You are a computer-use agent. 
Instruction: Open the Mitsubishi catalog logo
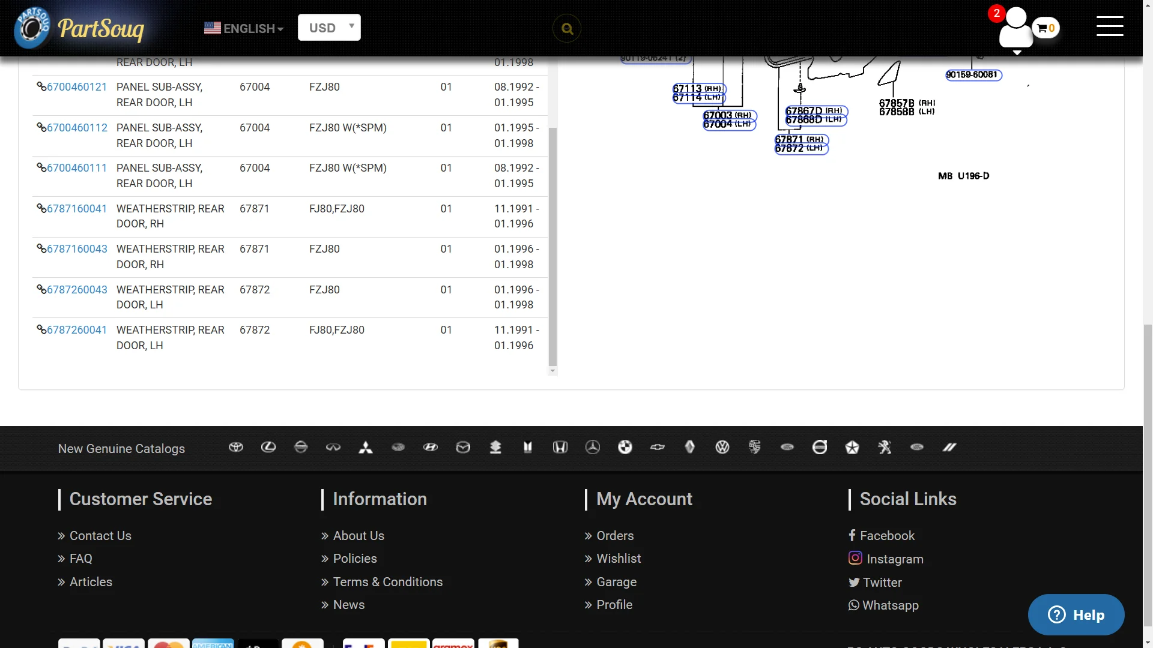[x=366, y=448]
